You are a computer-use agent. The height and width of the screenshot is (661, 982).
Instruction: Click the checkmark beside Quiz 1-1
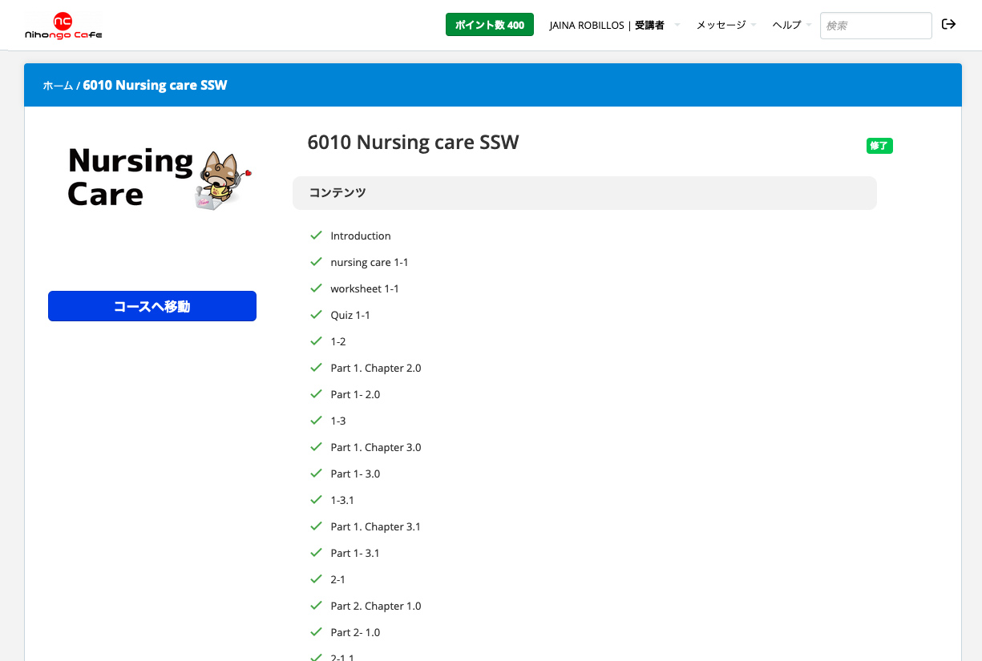pos(316,315)
